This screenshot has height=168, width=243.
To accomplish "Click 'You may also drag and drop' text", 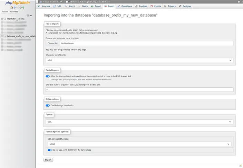I will point(66,50).
